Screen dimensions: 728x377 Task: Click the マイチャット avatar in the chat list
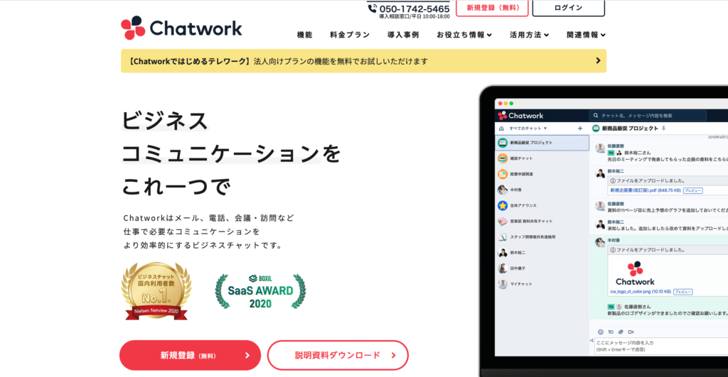pyautogui.click(x=503, y=284)
